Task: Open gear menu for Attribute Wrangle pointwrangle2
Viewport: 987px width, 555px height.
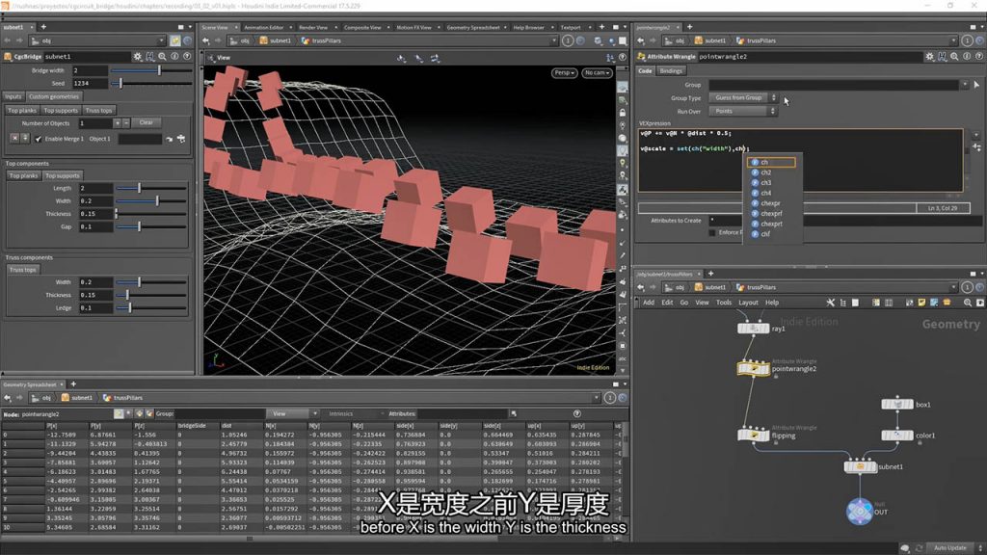Action: tap(930, 57)
